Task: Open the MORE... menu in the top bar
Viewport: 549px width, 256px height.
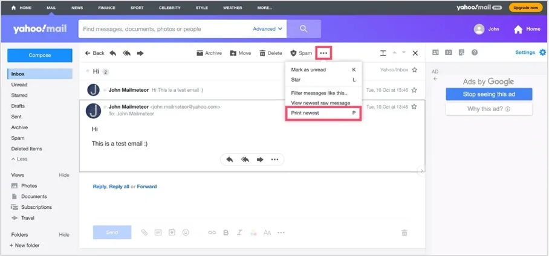Action: click(265, 8)
